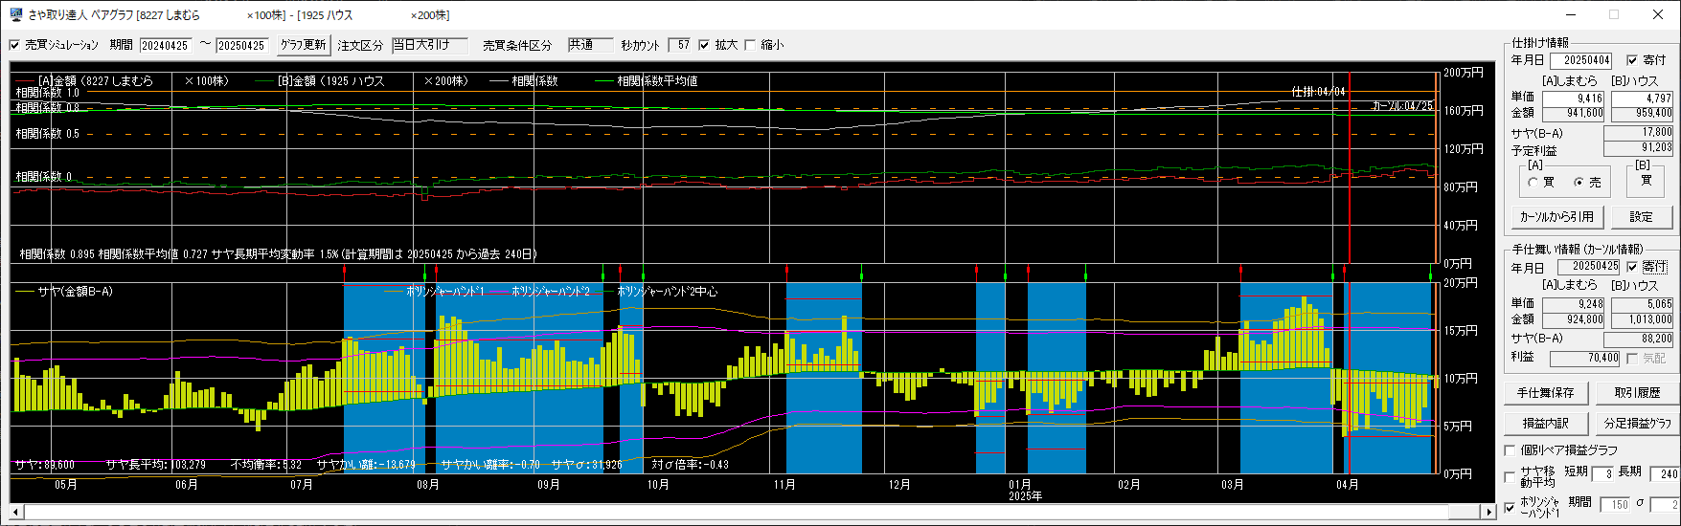Click the 利益 value 70,400
This screenshot has height=526, width=1681.
[x=1585, y=358]
